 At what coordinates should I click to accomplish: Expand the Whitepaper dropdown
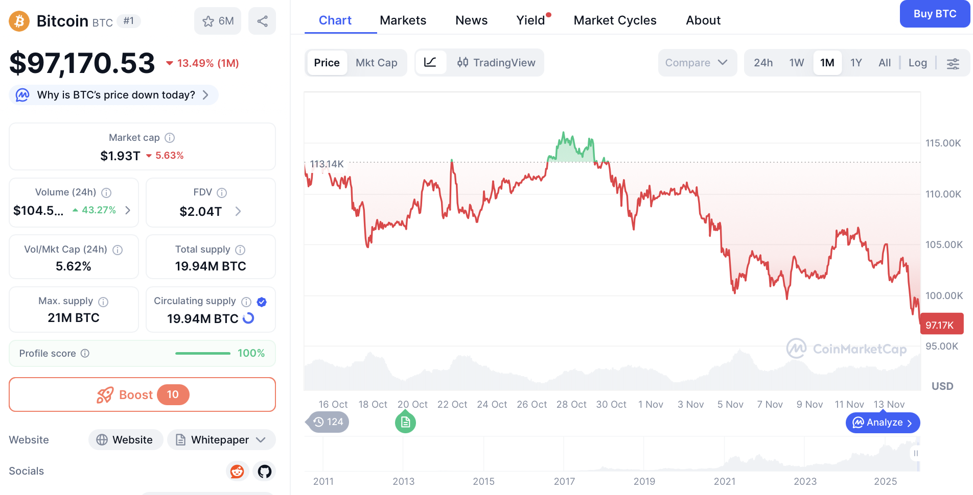tap(261, 440)
